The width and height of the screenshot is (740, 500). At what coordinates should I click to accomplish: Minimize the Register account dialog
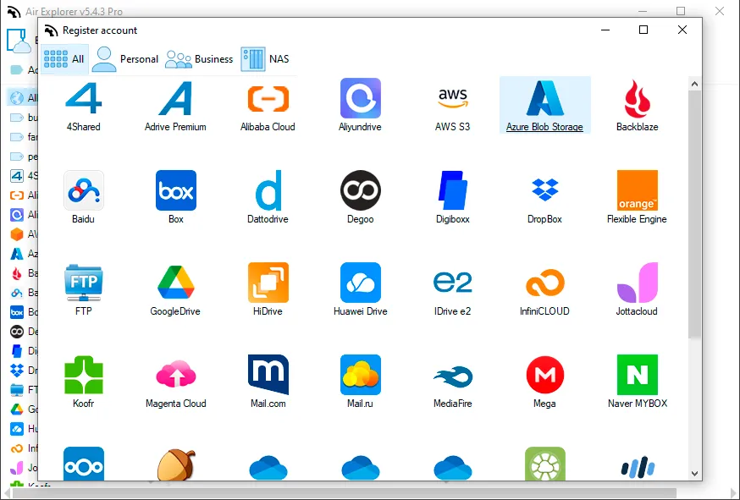pyautogui.click(x=605, y=30)
